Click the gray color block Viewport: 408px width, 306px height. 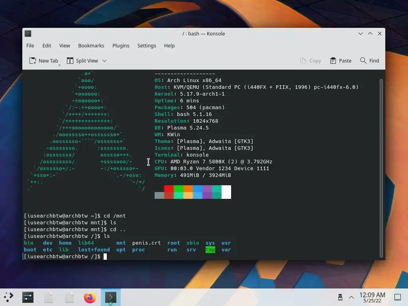[159, 195]
